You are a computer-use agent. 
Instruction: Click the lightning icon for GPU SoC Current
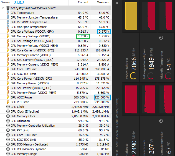pyautogui.click(x=8, y=60)
